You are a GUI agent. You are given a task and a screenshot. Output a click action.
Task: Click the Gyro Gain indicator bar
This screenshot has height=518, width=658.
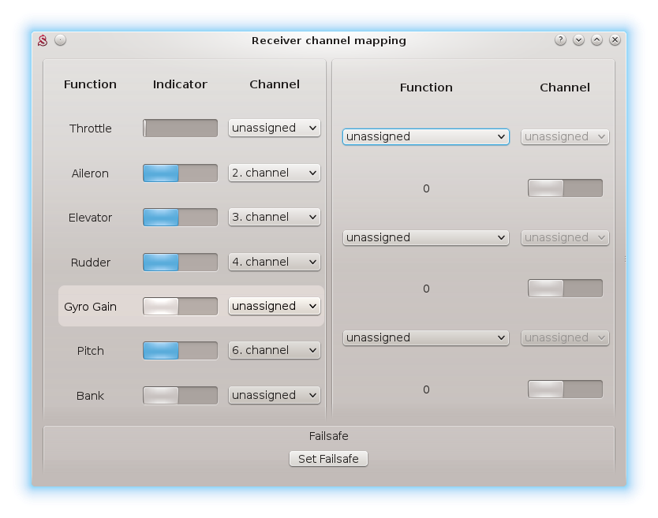pos(180,306)
